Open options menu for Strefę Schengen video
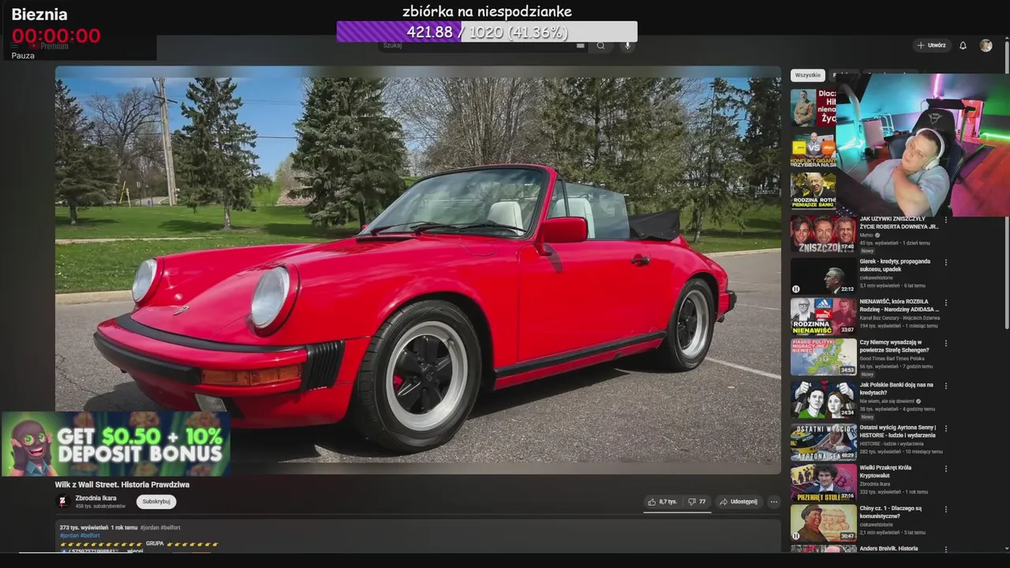This screenshot has width=1010, height=568. click(946, 344)
